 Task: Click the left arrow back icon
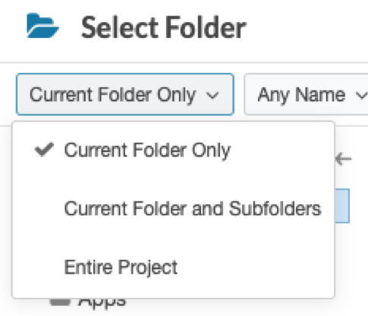343,160
